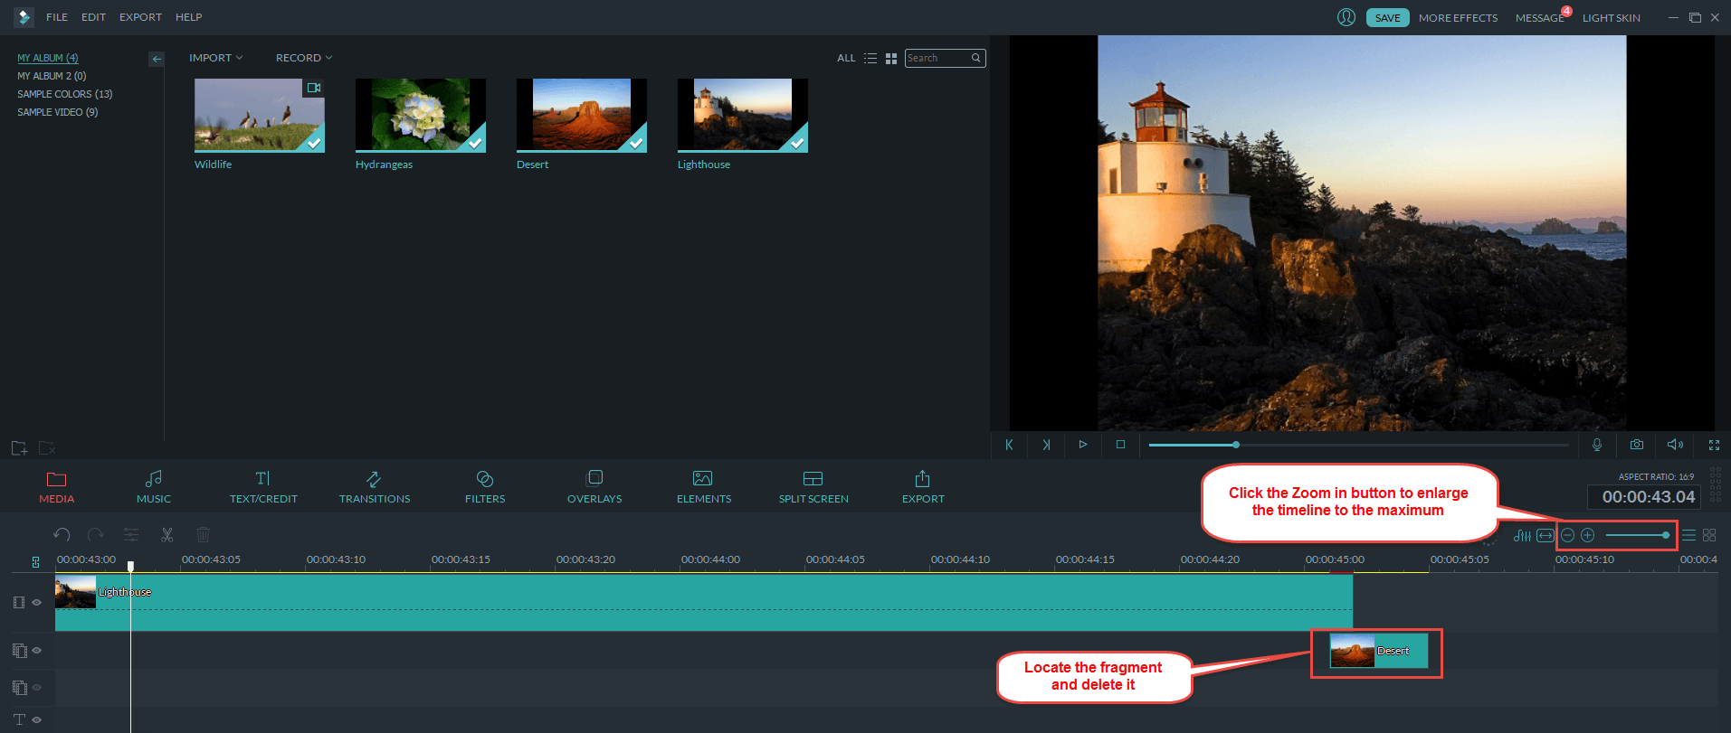
Task: Toggle visibility of the text track
Action: click(x=37, y=720)
